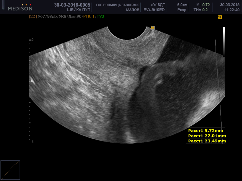242x181 pixels.
Task: Click the text ШЕЙКА ПУП
Action: 79,10
